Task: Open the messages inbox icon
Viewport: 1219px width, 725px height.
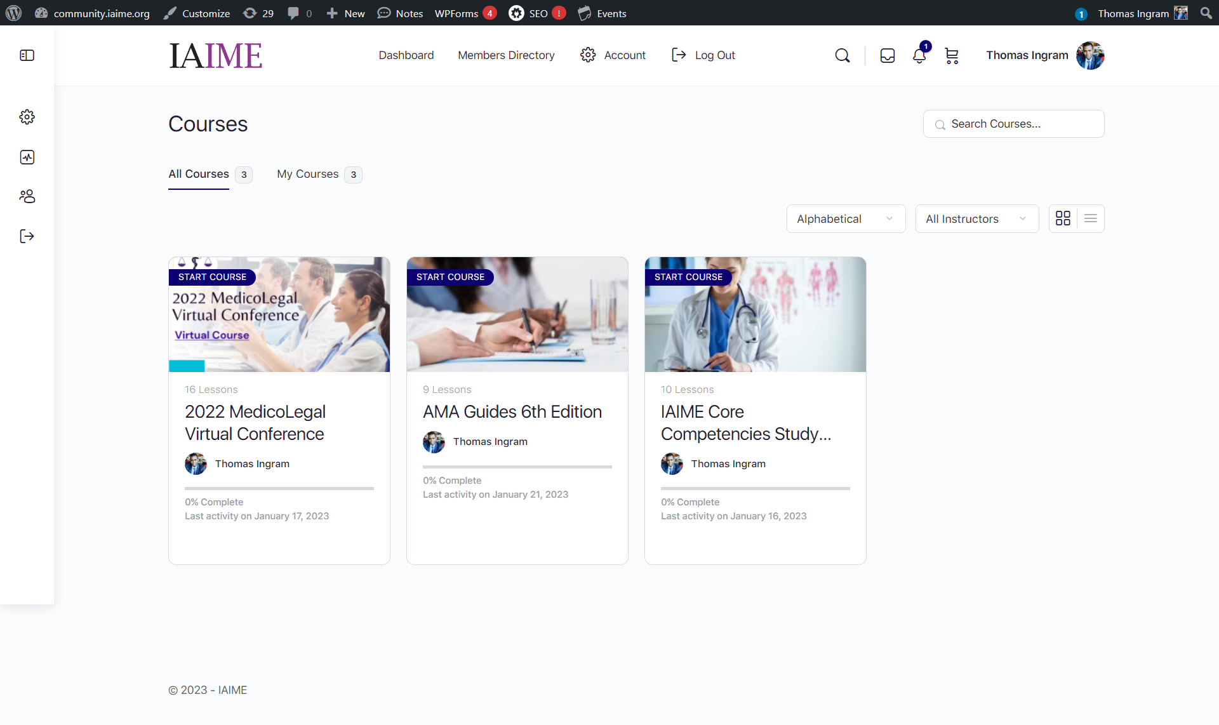Action: (x=888, y=56)
